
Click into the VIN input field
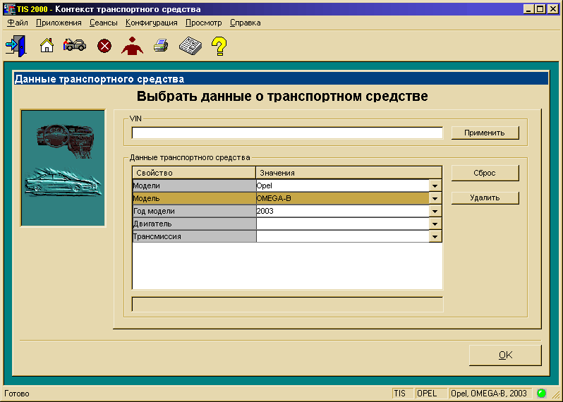tap(287, 133)
